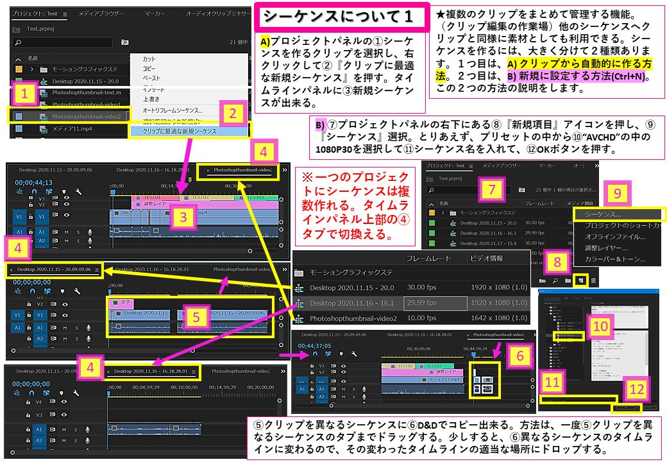Select the 文字 clip on track V2
This screenshot has width=667, height=462.
(x=122, y=304)
